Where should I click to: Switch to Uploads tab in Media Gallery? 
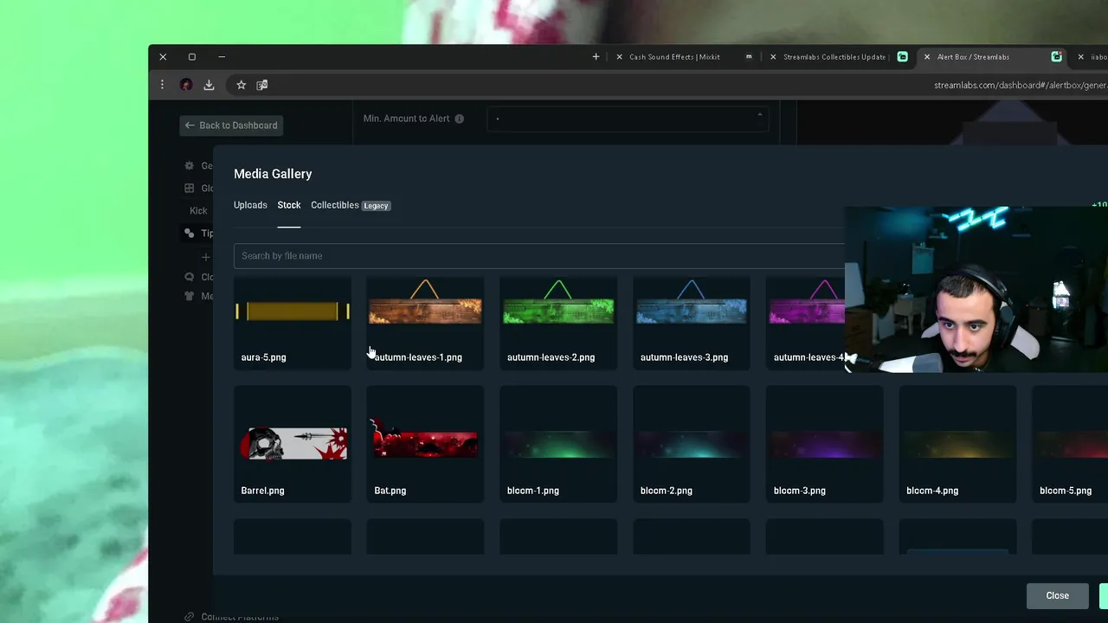[250, 205]
